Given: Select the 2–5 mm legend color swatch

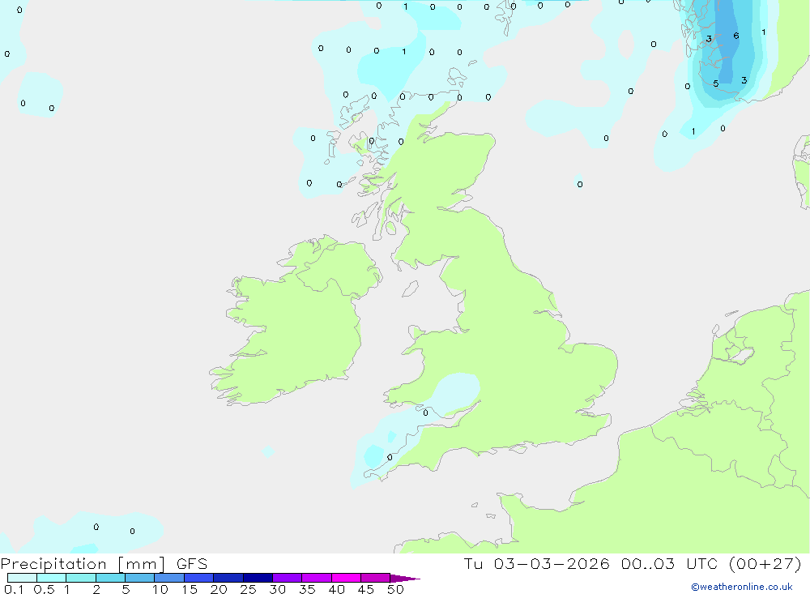Looking at the screenshot, I should coord(110,578).
